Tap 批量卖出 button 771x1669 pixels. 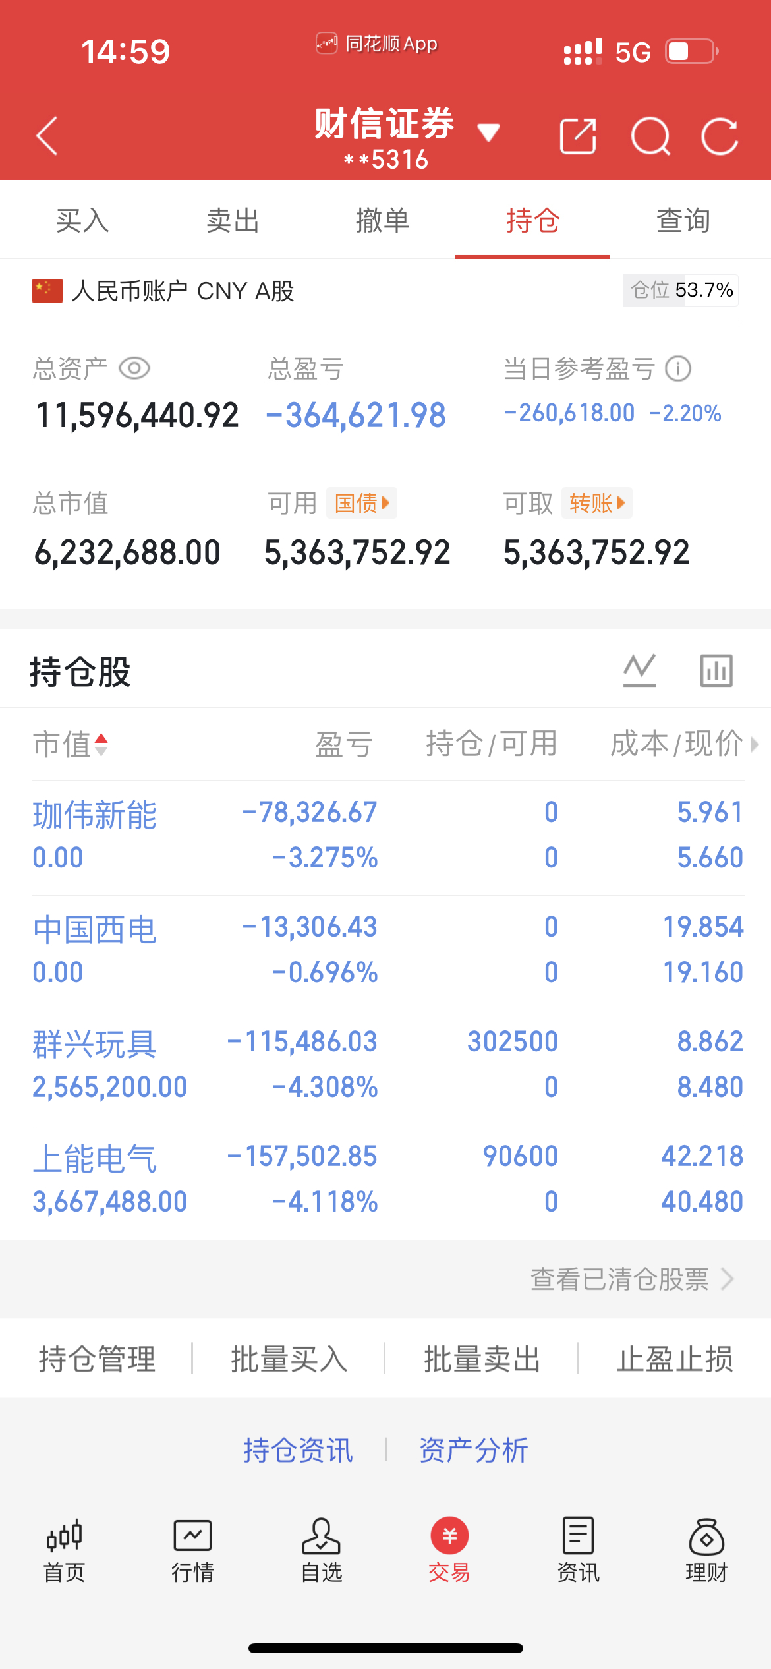[482, 1359]
